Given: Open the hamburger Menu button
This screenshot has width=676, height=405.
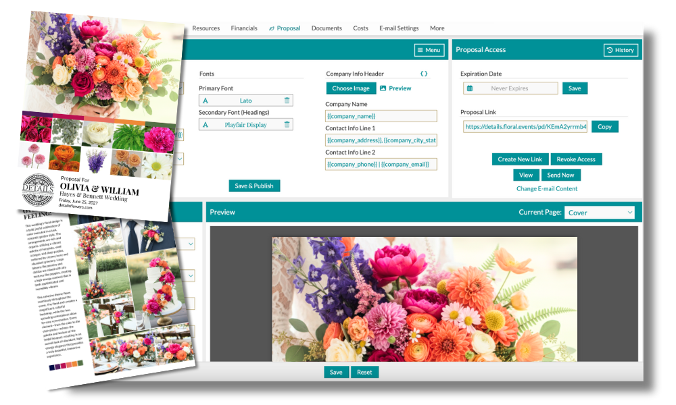Looking at the screenshot, I should pos(429,50).
